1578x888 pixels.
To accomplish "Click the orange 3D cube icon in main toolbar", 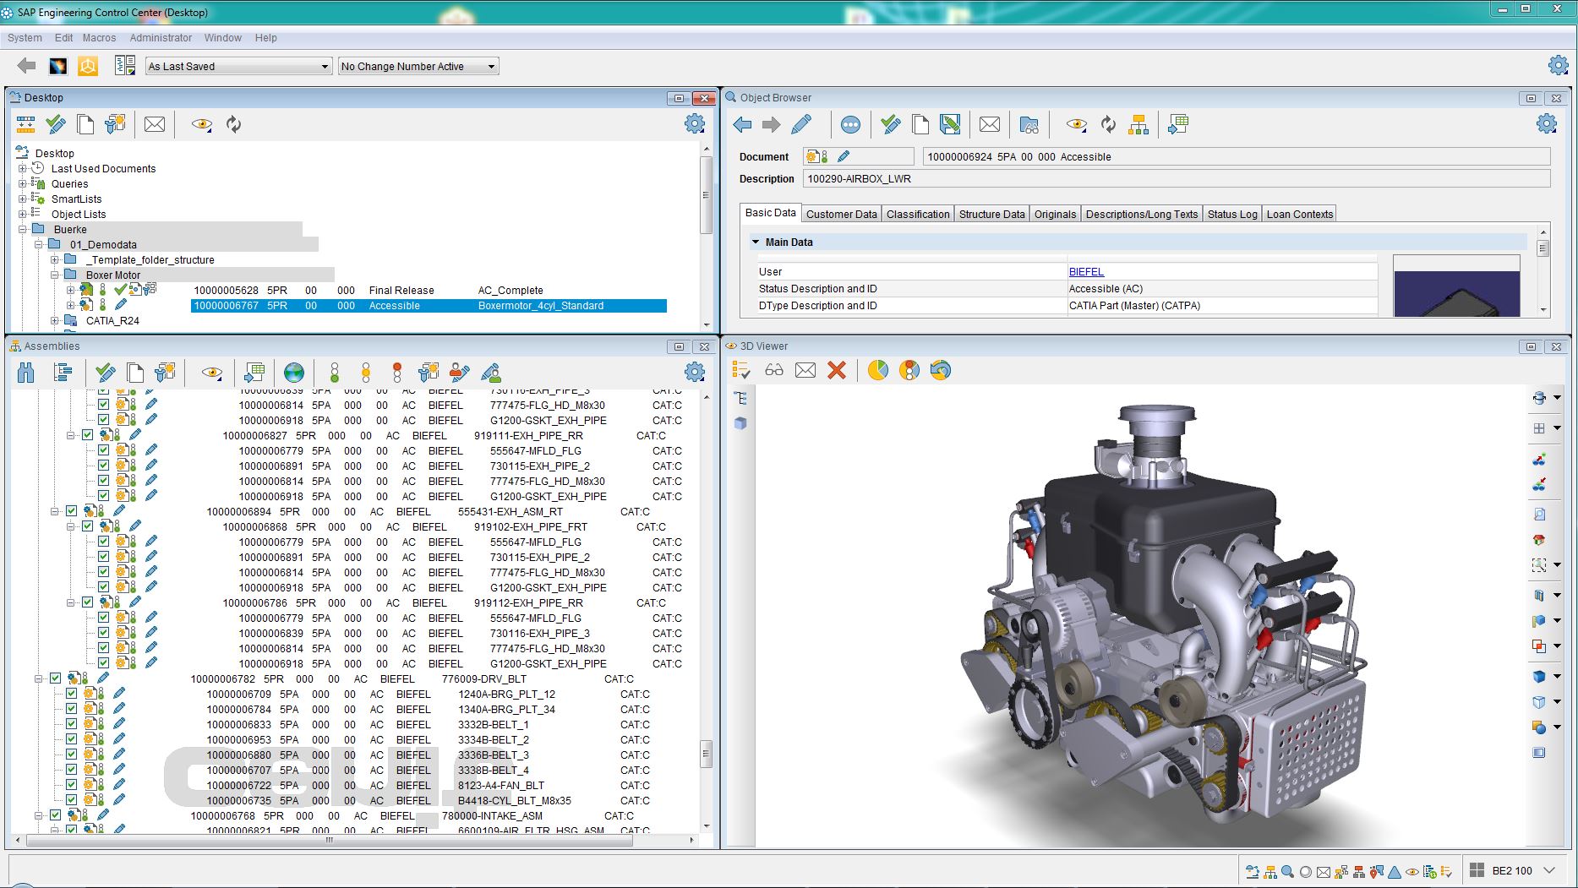I will (88, 66).
